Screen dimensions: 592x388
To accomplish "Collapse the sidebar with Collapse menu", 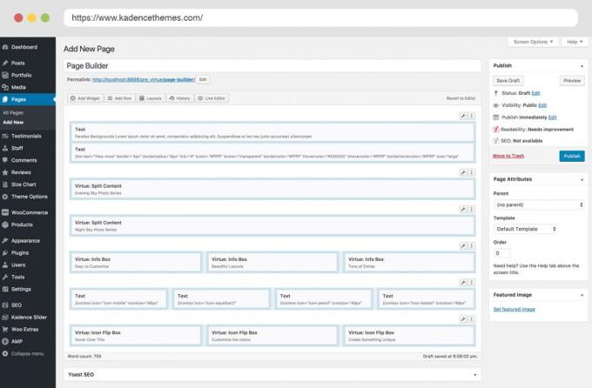I will [26, 354].
